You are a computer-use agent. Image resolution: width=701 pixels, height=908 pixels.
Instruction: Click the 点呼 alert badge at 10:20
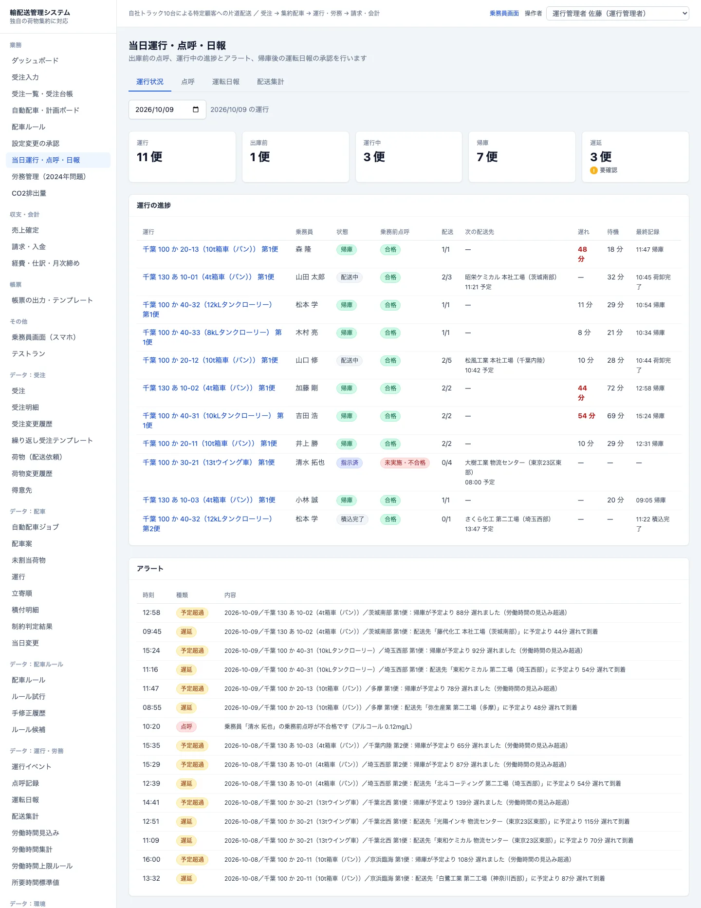tap(186, 726)
